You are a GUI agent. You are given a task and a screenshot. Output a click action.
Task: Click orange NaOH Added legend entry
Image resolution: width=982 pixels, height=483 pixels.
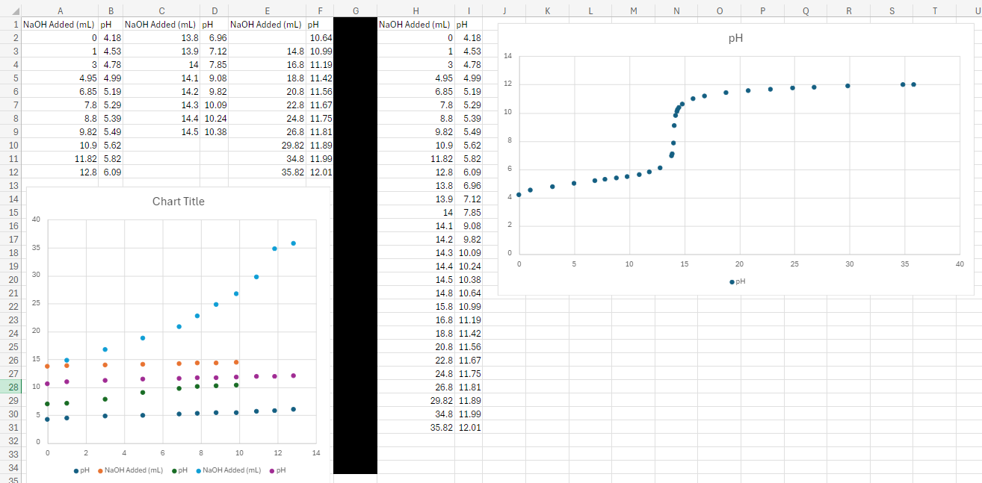(x=129, y=470)
